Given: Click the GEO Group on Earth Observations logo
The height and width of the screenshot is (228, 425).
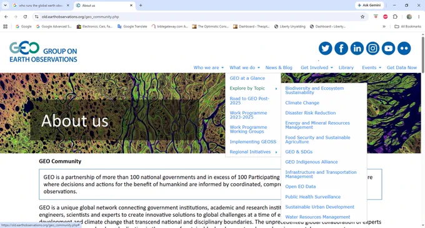Looking at the screenshot, I should pos(43,52).
